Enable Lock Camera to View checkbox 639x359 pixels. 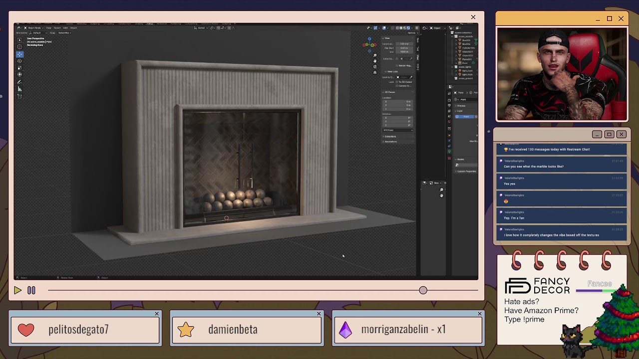tap(397, 86)
